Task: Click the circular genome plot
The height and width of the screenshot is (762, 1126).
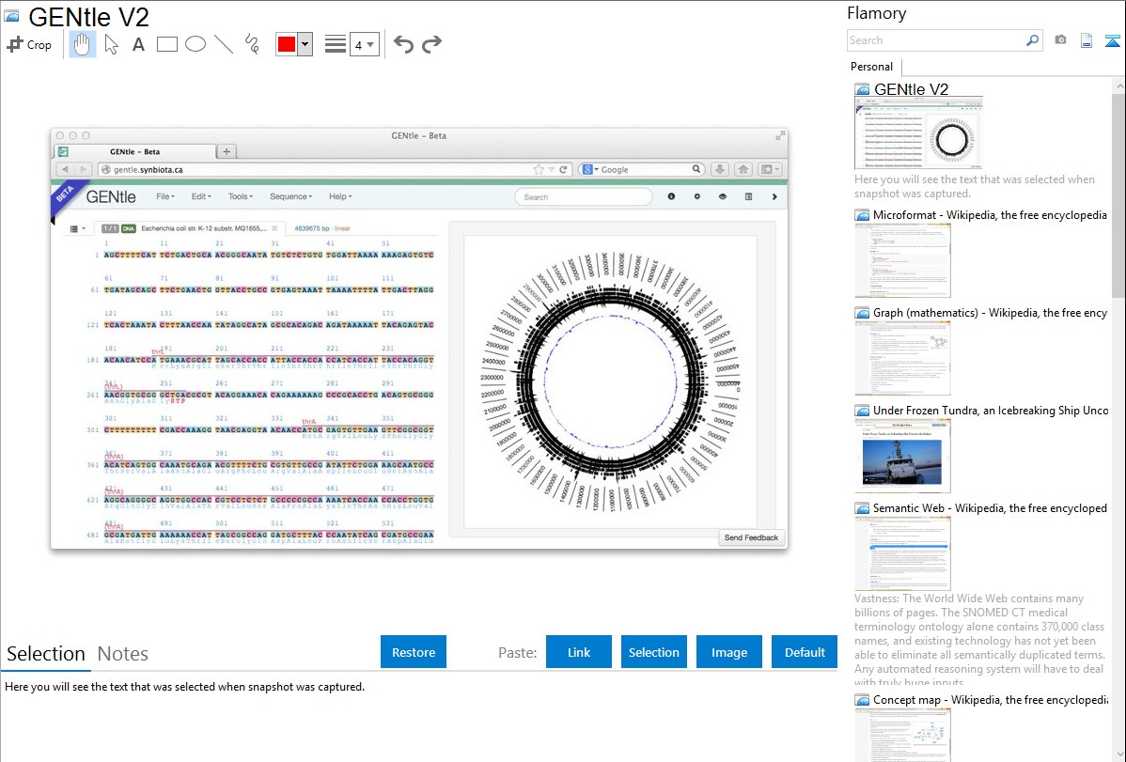Action: click(x=610, y=381)
